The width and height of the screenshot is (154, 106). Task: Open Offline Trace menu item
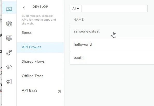pyautogui.click(x=33, y=76)
